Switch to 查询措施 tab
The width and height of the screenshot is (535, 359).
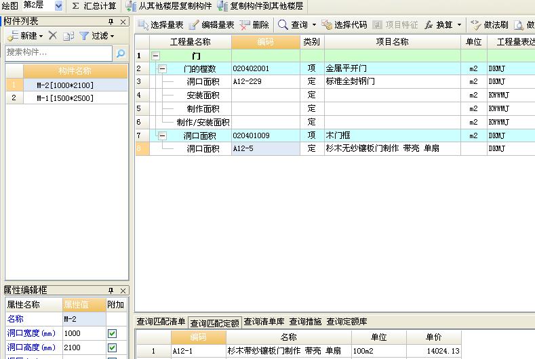[x=305, y=322]
